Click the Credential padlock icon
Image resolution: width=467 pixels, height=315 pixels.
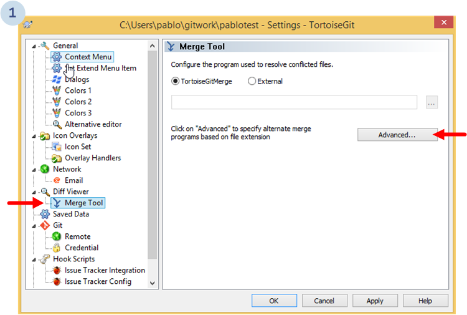(57, 248)
